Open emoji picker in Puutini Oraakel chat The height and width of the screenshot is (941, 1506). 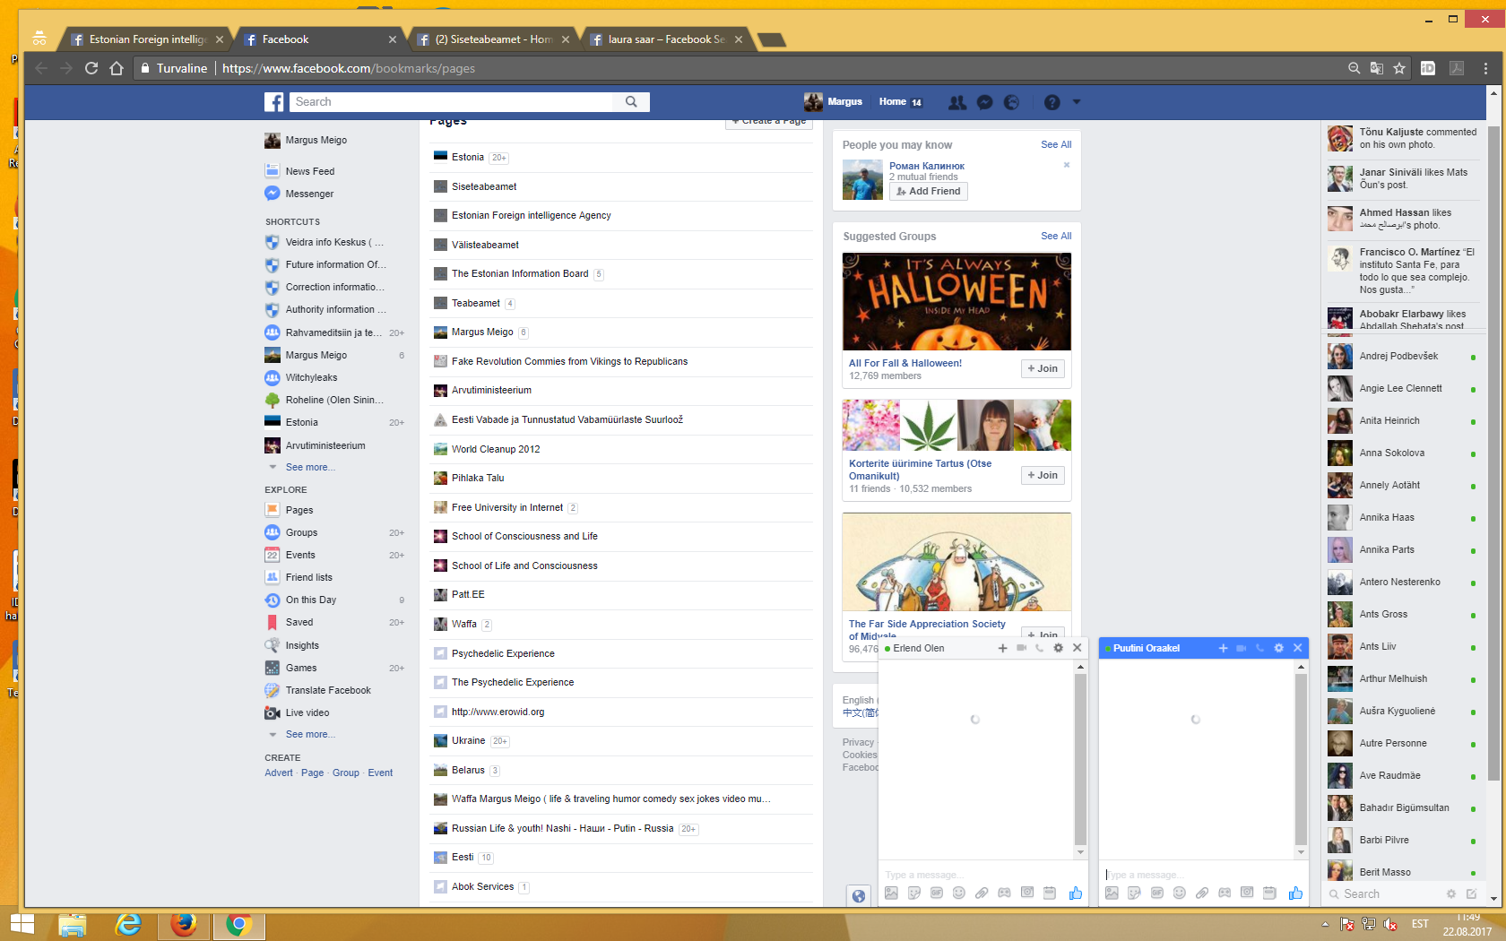click(x=1180, y=893)
